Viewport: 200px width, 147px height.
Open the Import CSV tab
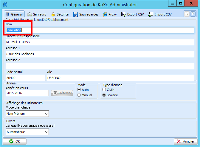pos(160,14)
